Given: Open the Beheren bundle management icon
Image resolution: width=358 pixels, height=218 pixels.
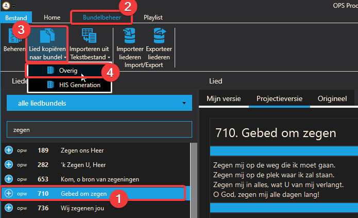Looking at the screenshot, I should point(14,36).
